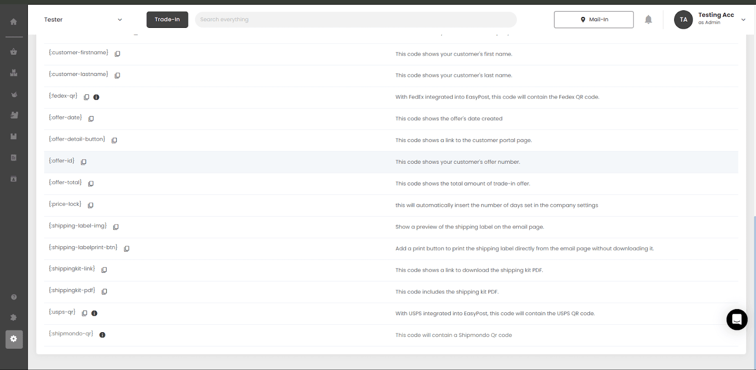Click the Mail-In location button
756x370 pixels.
click(594, 19)
